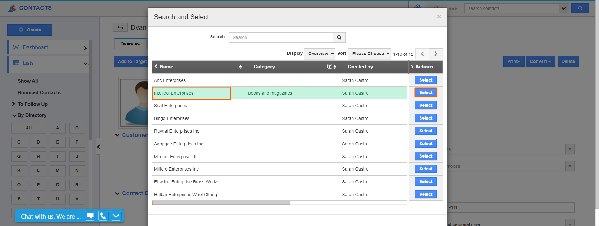The image size is (599, 226).
Task: Collapse the left sidebar arrow
Action: pos(98,147)
